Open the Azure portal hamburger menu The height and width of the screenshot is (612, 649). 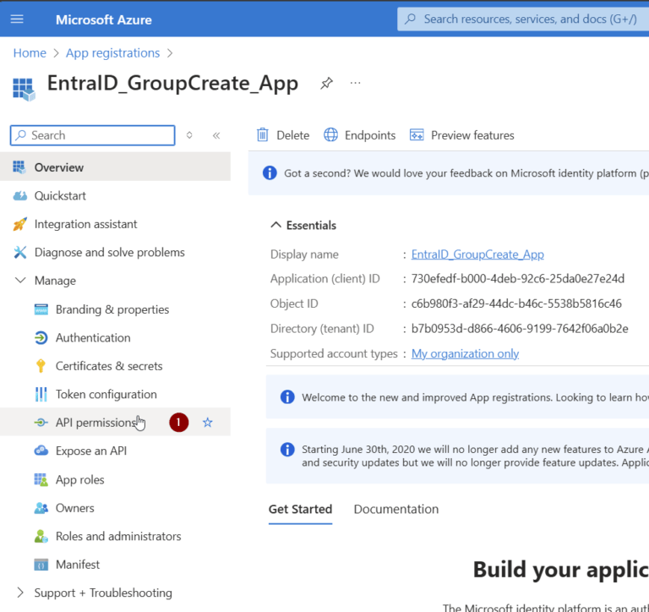click(18, 19)
